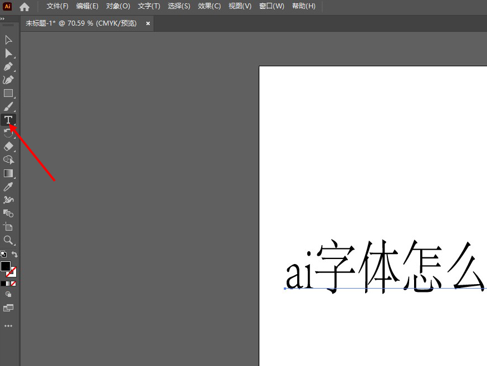Viewport: 487px width, 366px height.
Task: Select the Rectangle tool
Action: click(x=8, y=94)
